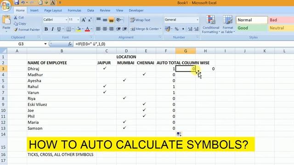The width and height of the screenshot is (294, 165).
Task: Expand the Clipboard pane launcher
Action: [39, 37]
